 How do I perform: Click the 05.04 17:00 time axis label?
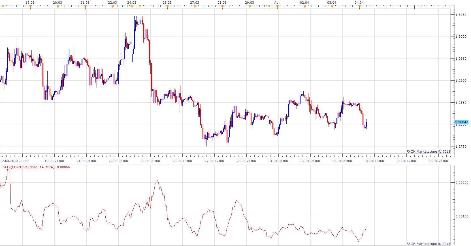tap(406, 161)
